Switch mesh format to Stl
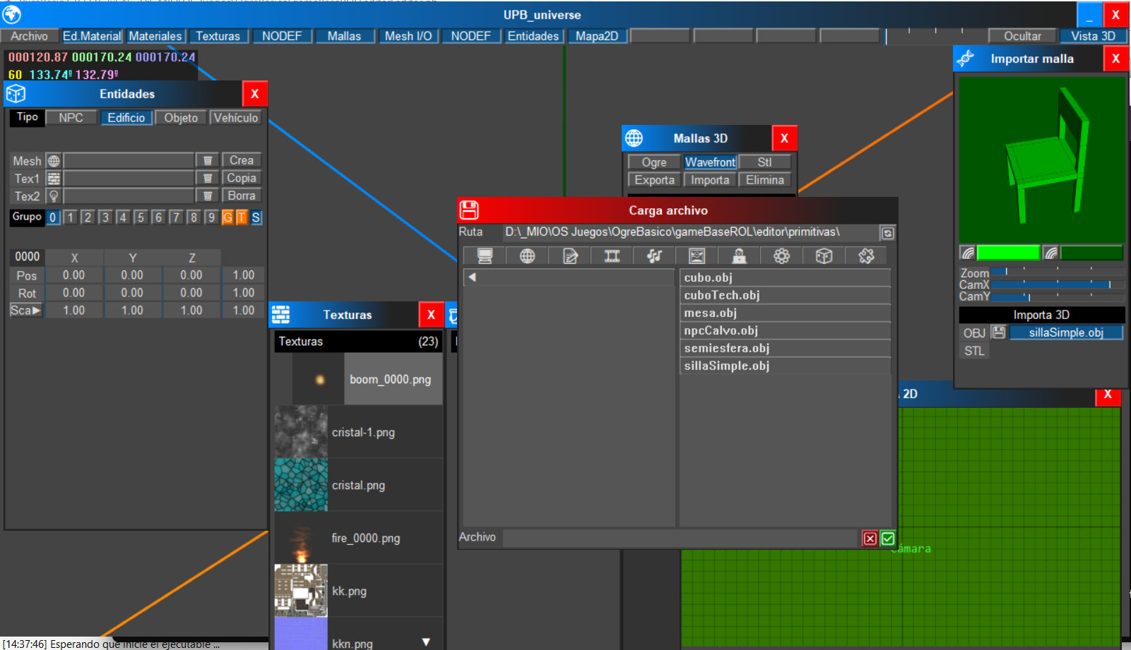Screen dimensions: 1131x650 click(x=764, y=162)
